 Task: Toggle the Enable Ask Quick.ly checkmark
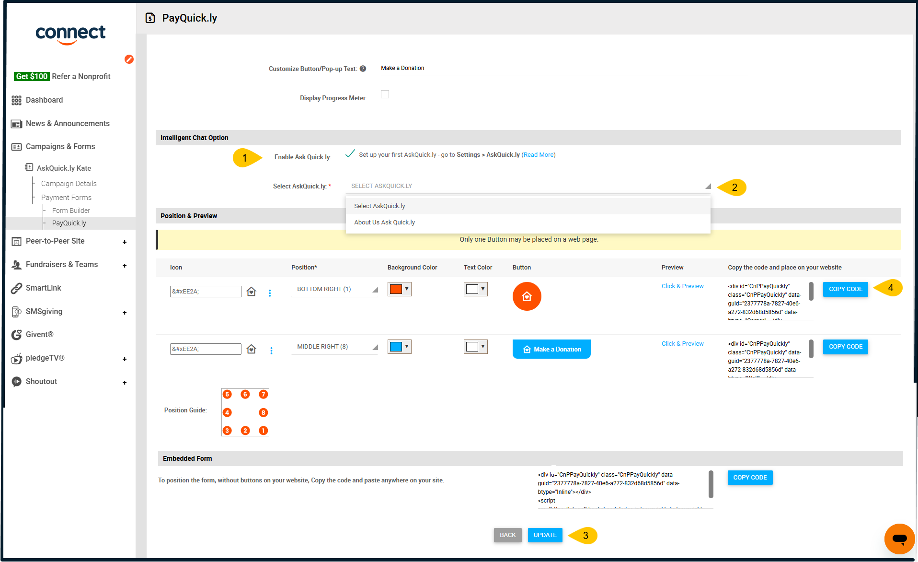(350, 153)
